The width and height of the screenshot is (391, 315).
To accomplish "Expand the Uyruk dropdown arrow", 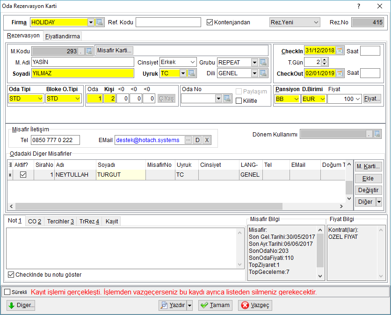I will coord(183,73).
